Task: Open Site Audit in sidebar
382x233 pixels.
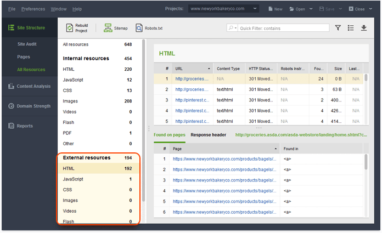Action: click(27, 44)
